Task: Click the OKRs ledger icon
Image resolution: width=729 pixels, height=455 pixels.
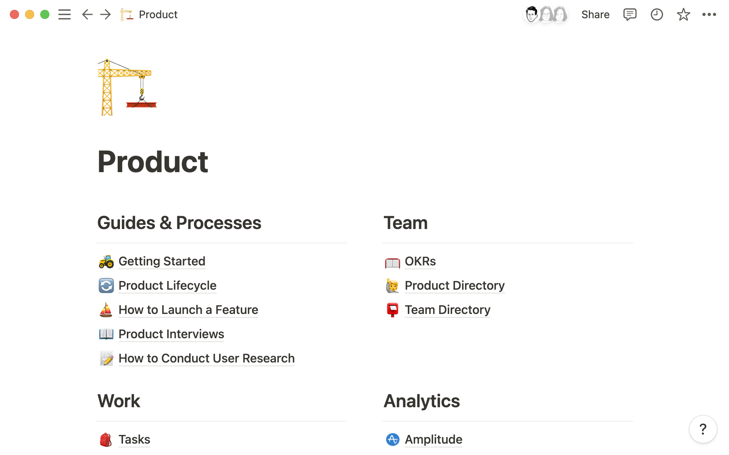Action: pyautogui.click(x=392, y=260)
